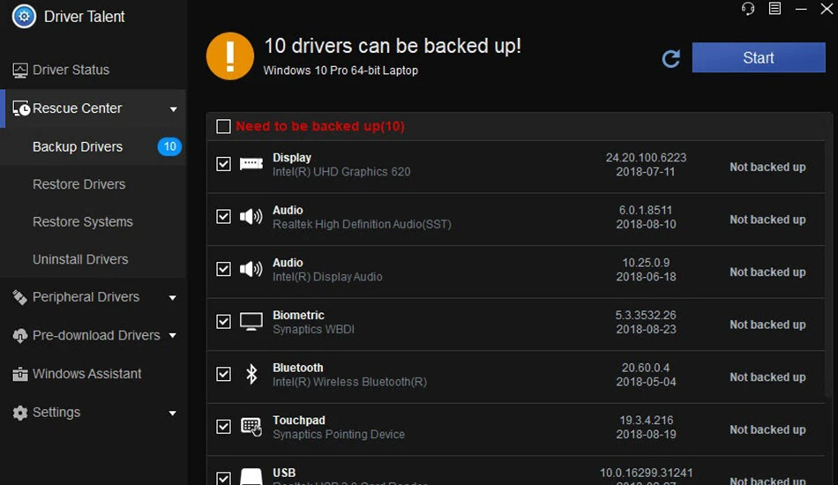Image resolution: width=838 pixels, height=485 pixels.
Task: Click version 6.0.1.8511 of Audio driver
Action: click(646, 210)
